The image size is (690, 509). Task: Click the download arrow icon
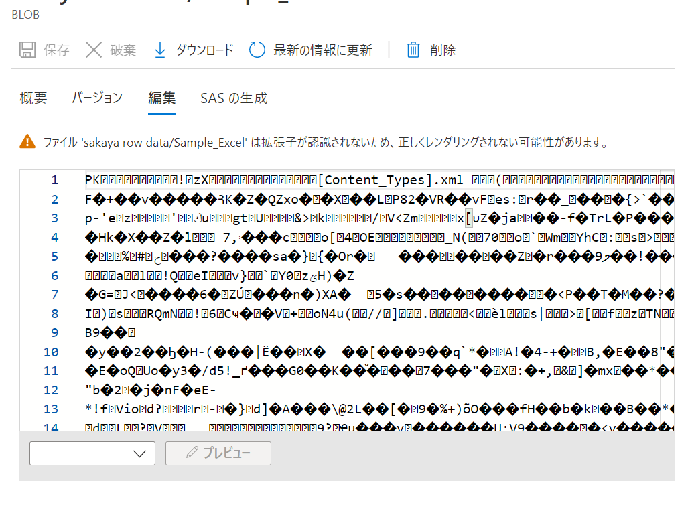[160, 50]
